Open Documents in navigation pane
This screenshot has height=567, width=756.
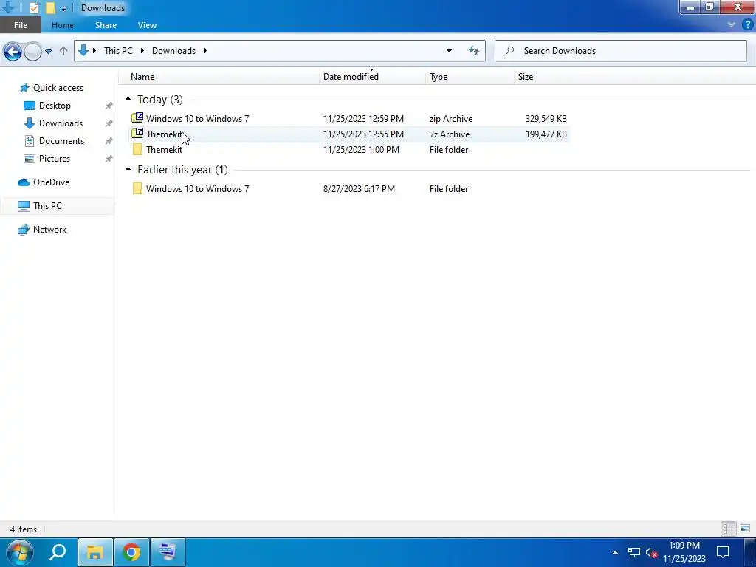click(x=61, y=141)
